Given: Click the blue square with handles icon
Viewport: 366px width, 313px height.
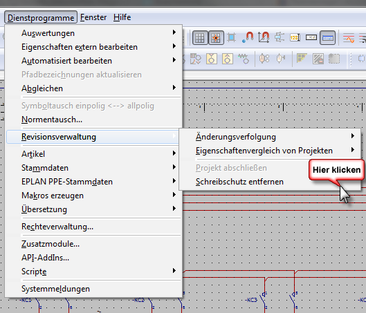Looking at the screenshot, I should coord(232,37).
